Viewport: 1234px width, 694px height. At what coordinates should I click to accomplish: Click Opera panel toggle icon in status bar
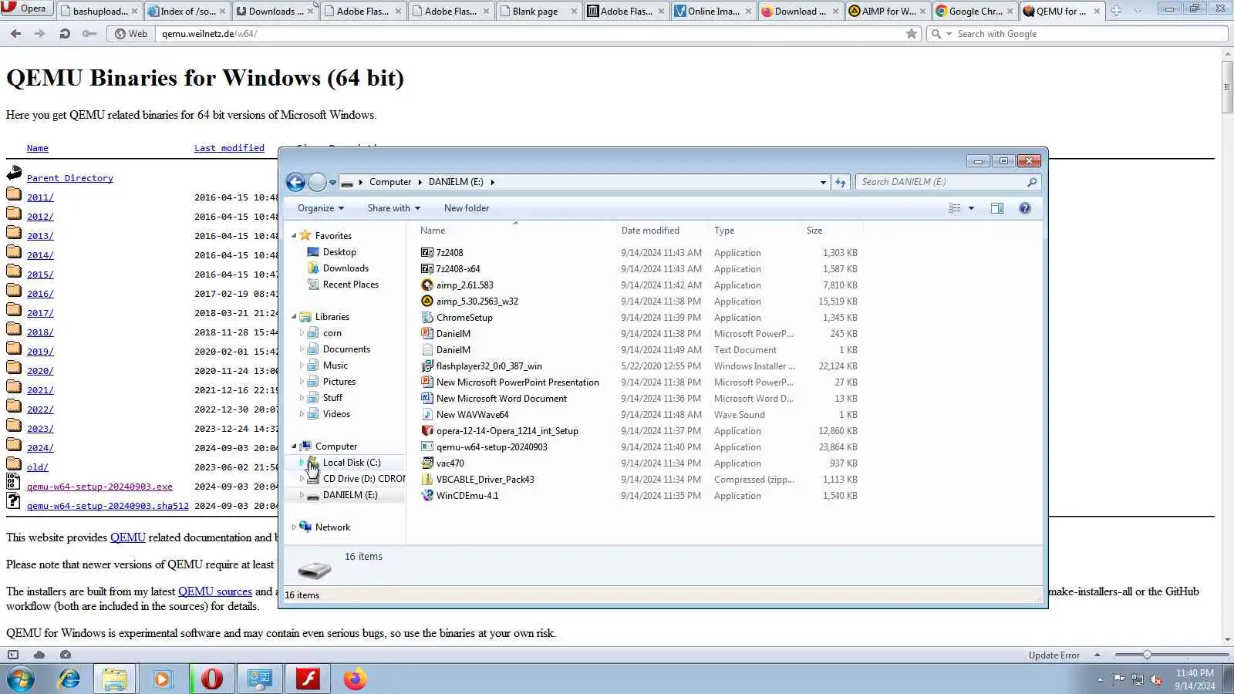tap(13, 655)
